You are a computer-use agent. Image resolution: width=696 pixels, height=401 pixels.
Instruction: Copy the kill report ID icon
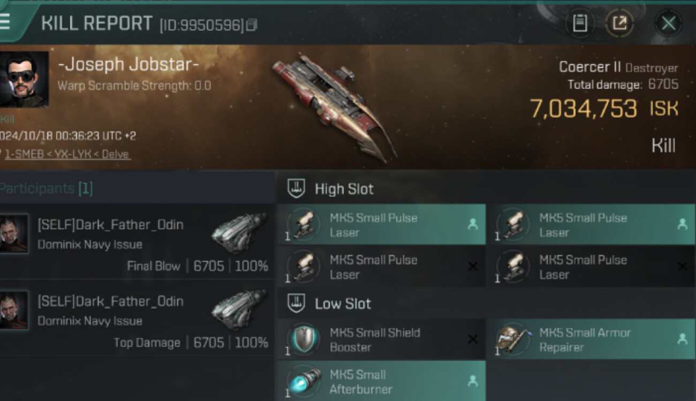tap(252, 25)
